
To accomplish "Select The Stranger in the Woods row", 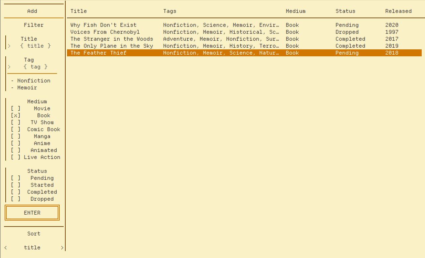I will 244,39.
